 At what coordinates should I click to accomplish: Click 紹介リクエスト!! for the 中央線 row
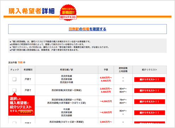coord(150,113)
